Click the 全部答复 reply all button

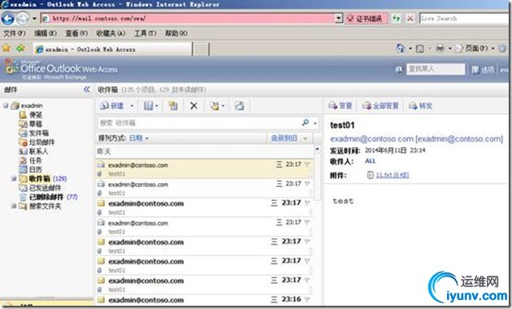380,105
